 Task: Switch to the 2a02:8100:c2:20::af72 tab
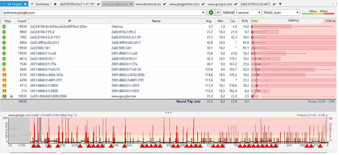click(x=258, y=4)
